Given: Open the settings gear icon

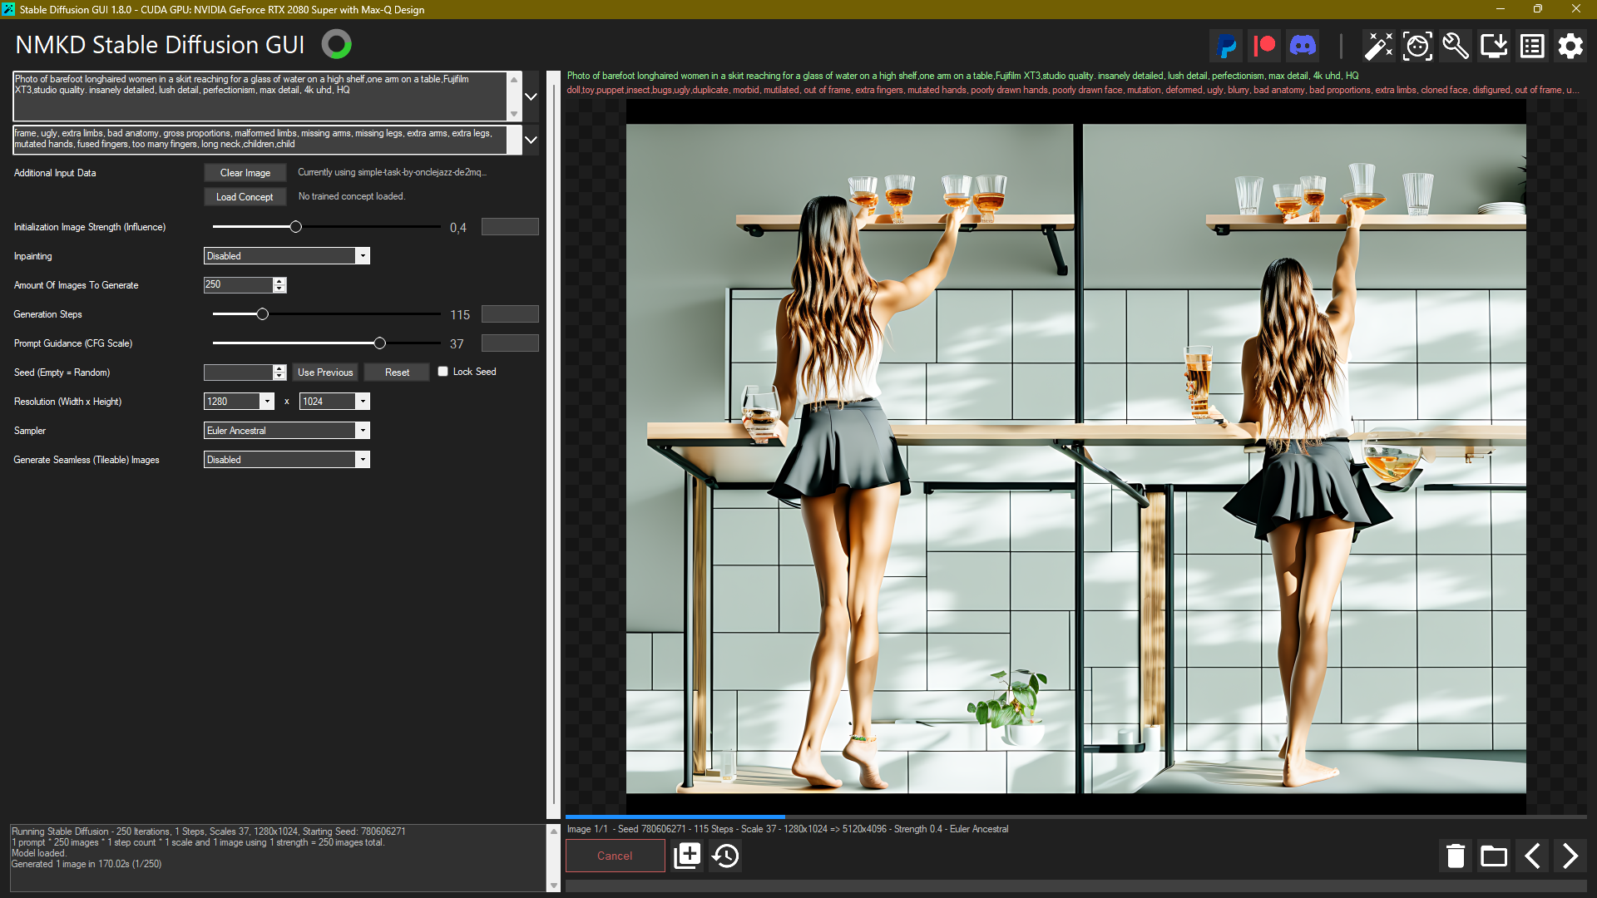Looking at the screenshot, I should pos(1570,46).
